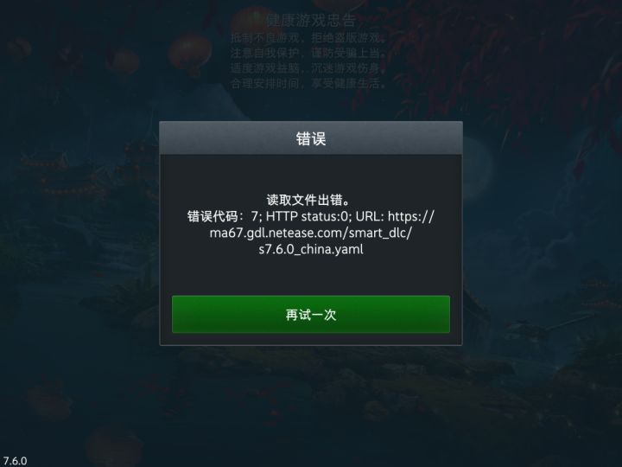Click the green 再试一次 retry button
The width and height of the screenshot is (622, 467).
[x=311, y=314]
